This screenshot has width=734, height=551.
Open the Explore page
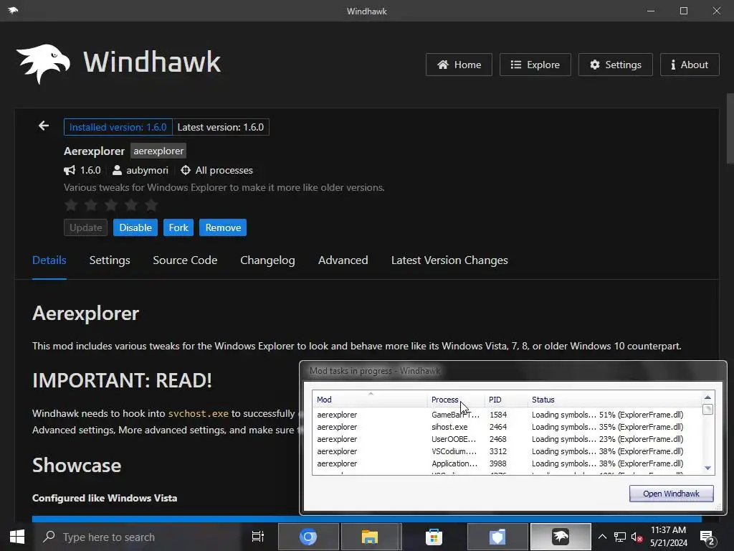pyautogui.click(x=535, y=65)
